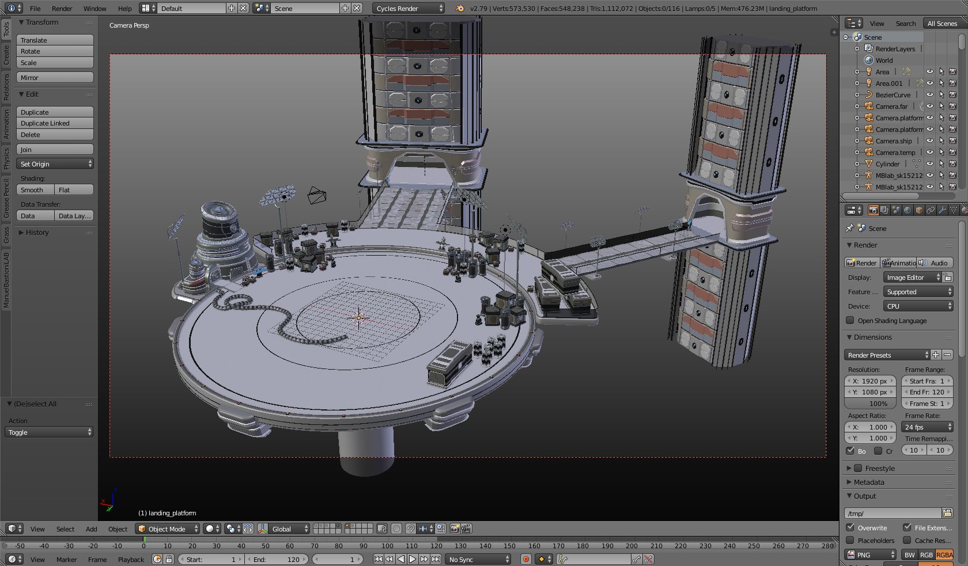Screen dimensions: 968x566
Task: Click the Join button
Action: (x=55, y=150)
